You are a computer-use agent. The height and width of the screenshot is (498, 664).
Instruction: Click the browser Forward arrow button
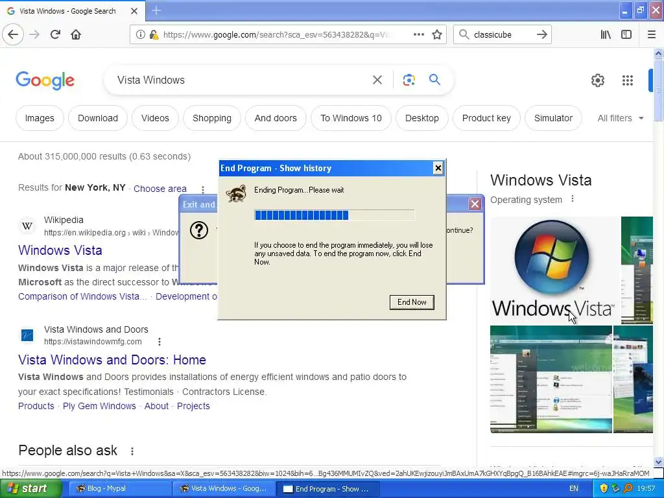tap(34, 34)
